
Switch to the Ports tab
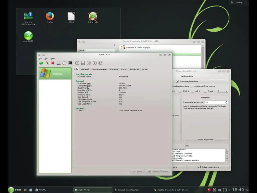pos(124,69)
